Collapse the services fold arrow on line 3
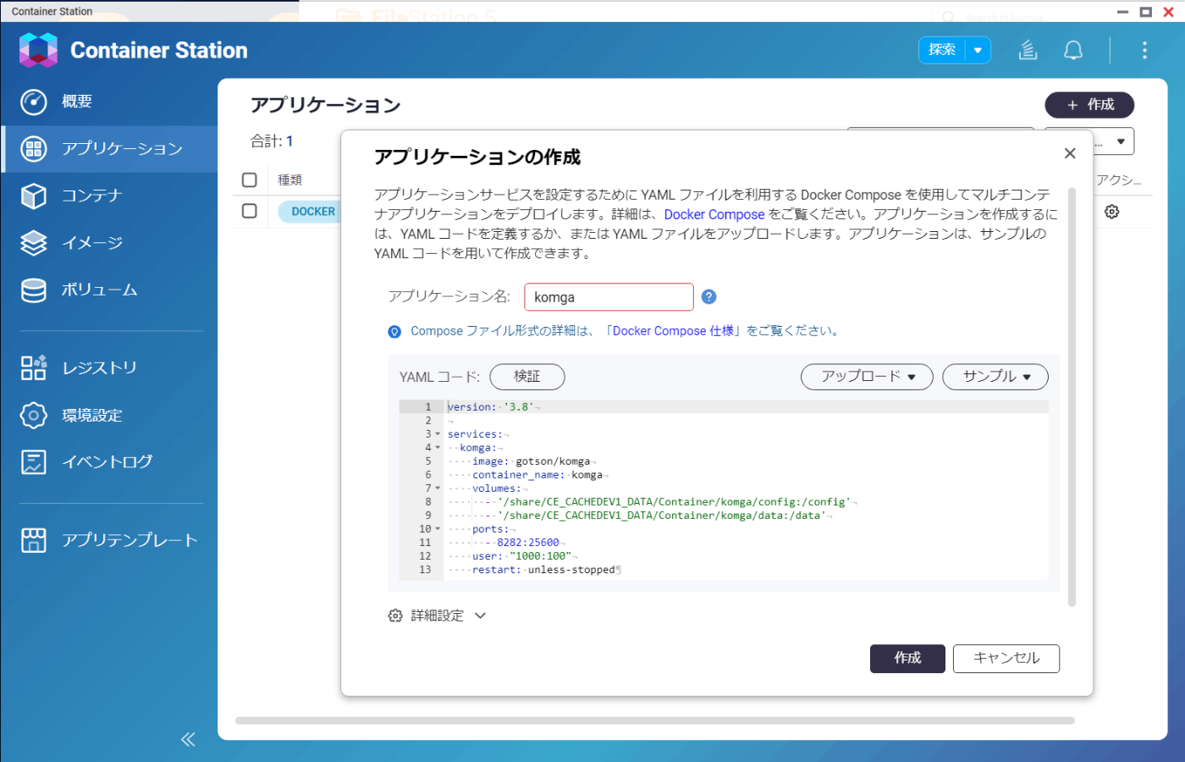 [x=438, y=434]
